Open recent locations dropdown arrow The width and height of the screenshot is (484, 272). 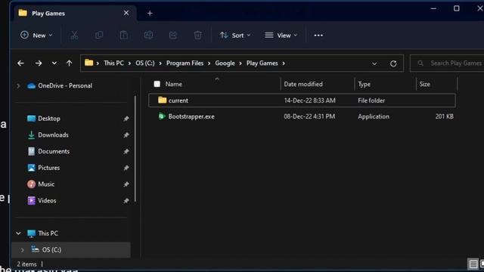coord(54,63)
